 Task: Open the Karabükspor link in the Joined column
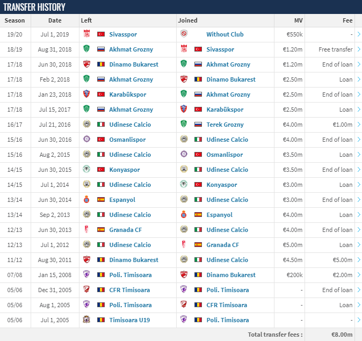pyautogui.click(x=225, y=110)
